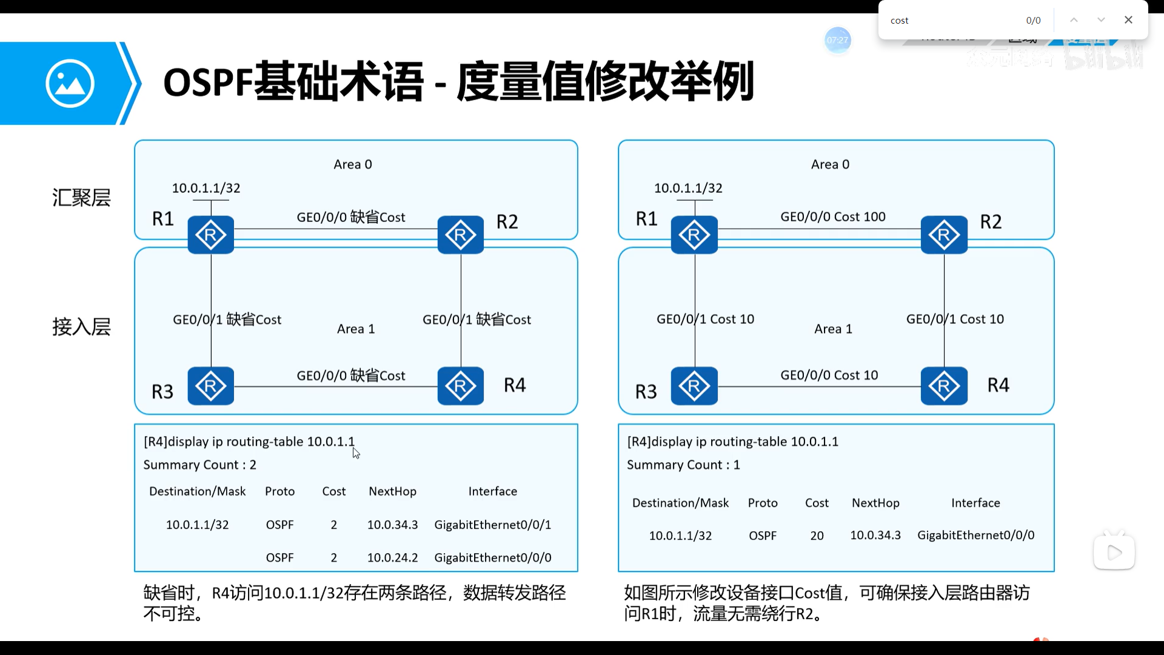Click the 'GE0/0/1 Cost 10' label near right R3 link
1164x655 pixels.
[705, 319]
